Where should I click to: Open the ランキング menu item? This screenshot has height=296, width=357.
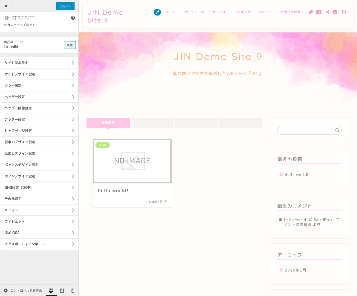point(242,12)
